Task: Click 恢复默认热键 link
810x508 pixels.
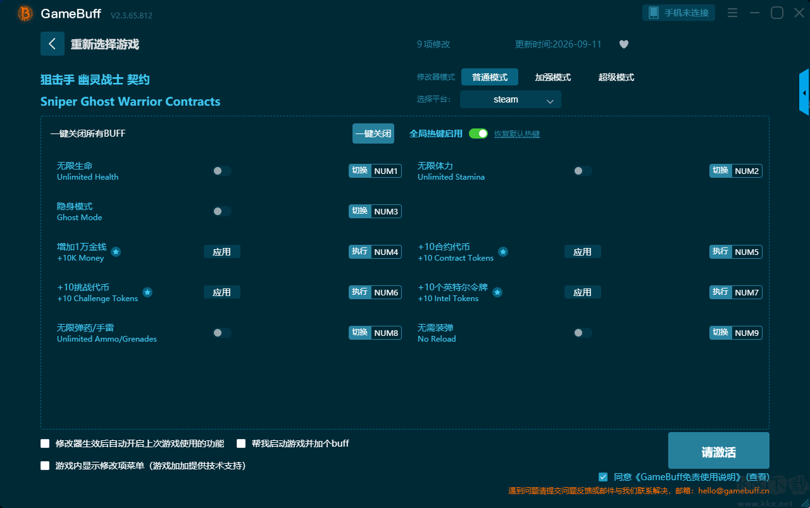Action: tap(517, 134)
